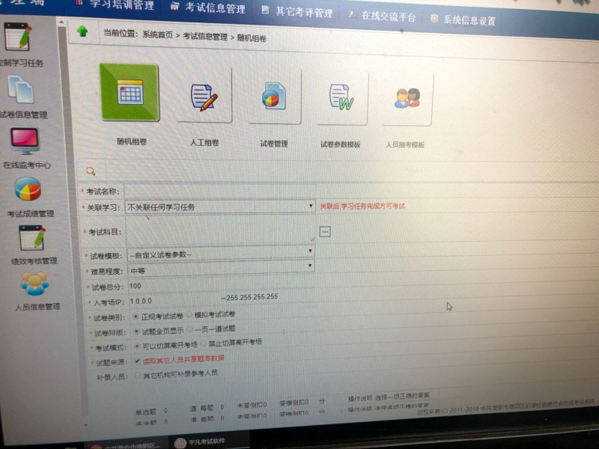Open 人员信息管理 in the sidebar
This screenshot has width=599, height=449.
34,284
